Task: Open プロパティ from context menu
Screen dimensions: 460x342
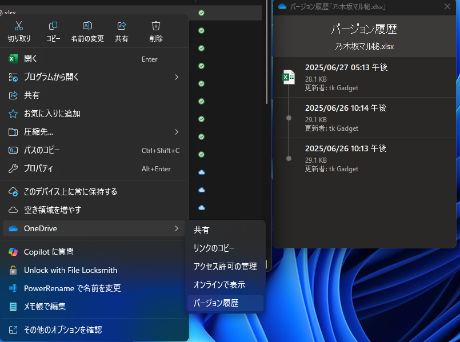Action: tap(94, 168)
